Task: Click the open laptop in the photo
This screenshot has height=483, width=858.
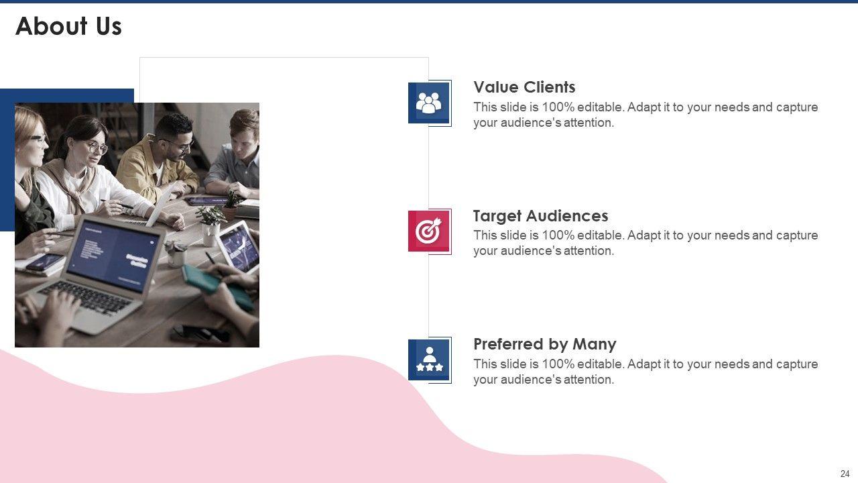Action: (x=101, y=268)
